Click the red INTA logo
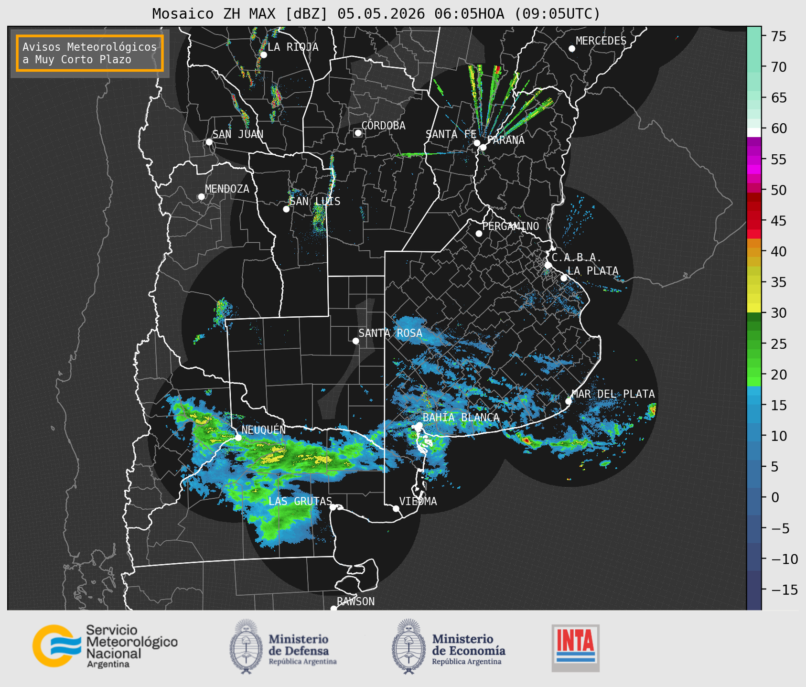The height and width of the screenshot is (687, 806). point(575,648)
